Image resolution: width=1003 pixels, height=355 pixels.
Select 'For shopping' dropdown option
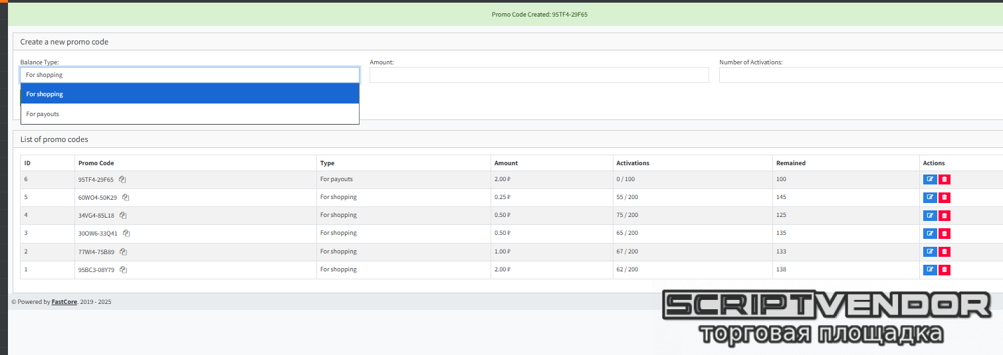pos(189,94)
